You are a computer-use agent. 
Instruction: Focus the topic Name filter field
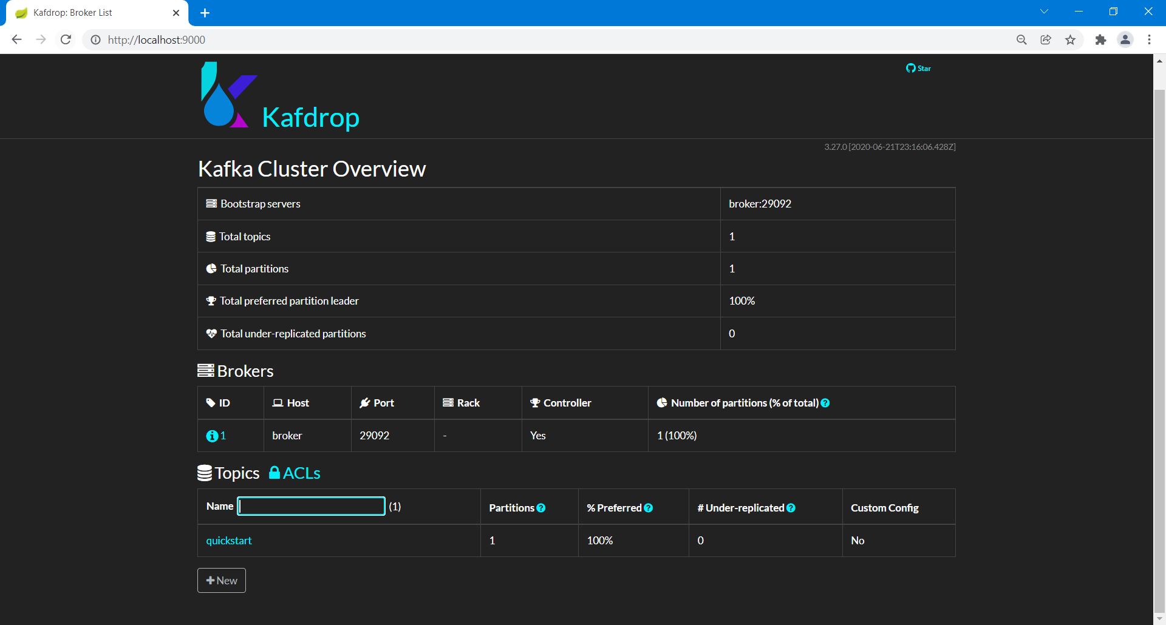click(311, 506)
